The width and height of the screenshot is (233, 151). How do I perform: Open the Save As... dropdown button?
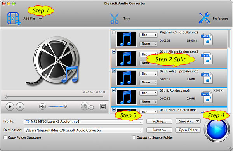coord(188,121)
